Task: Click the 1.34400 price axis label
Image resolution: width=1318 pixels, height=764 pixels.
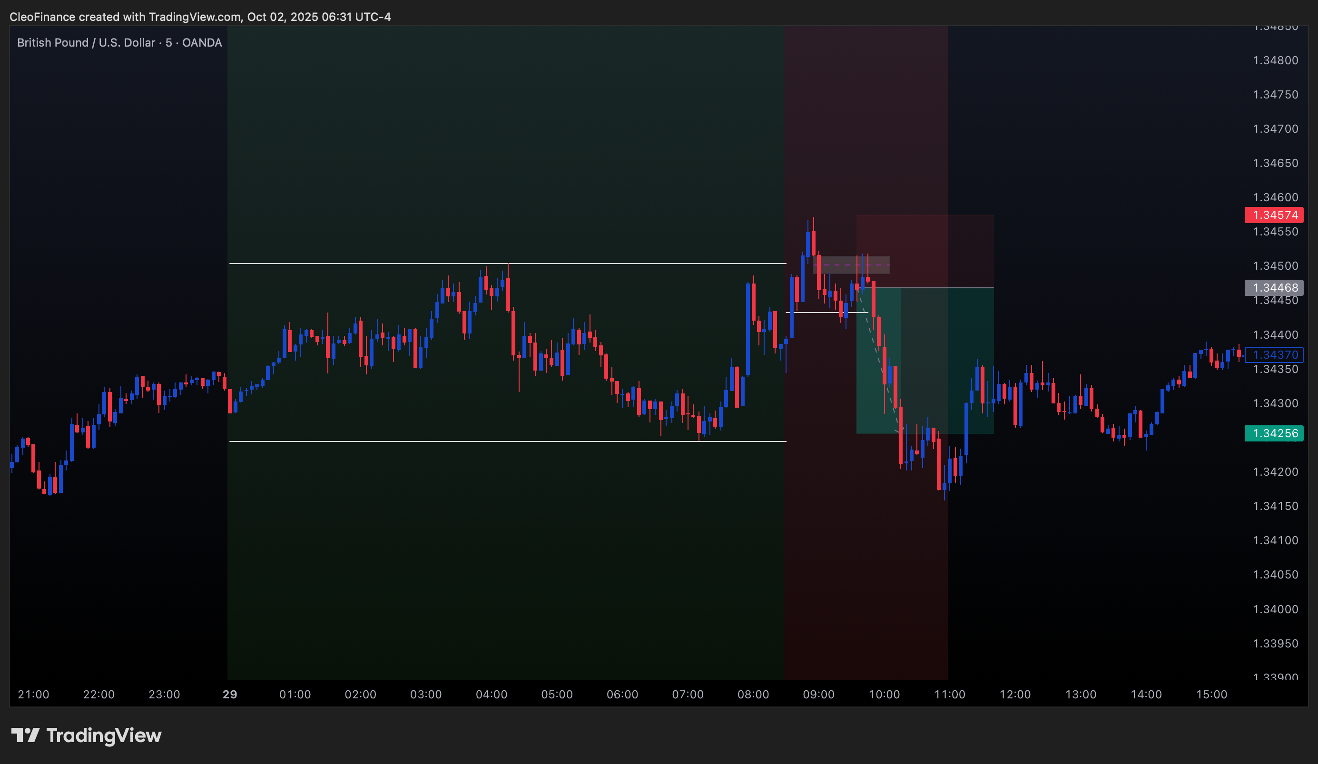Action: 1275,335
